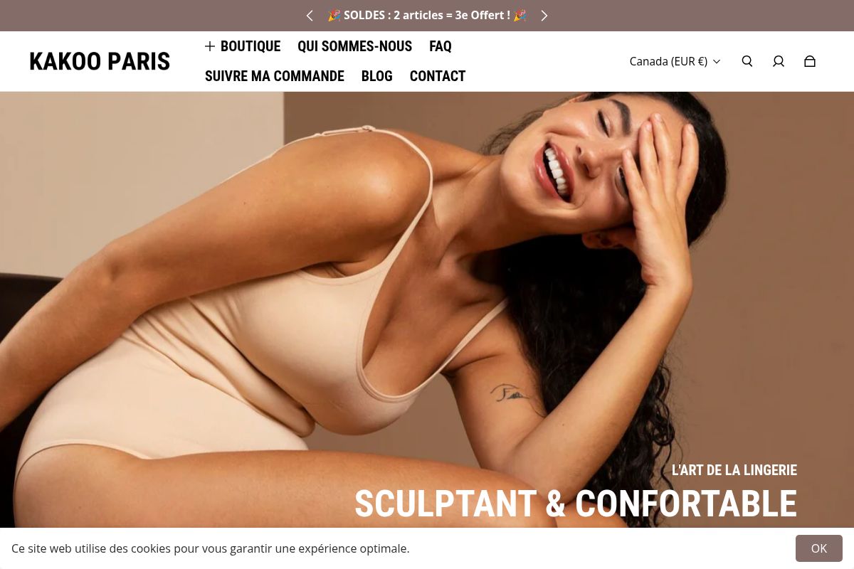Click the plus icon beside Boutique

click(x=210, y=46)
